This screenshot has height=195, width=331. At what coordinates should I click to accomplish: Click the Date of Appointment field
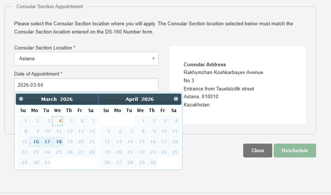[x=86, y=85]
